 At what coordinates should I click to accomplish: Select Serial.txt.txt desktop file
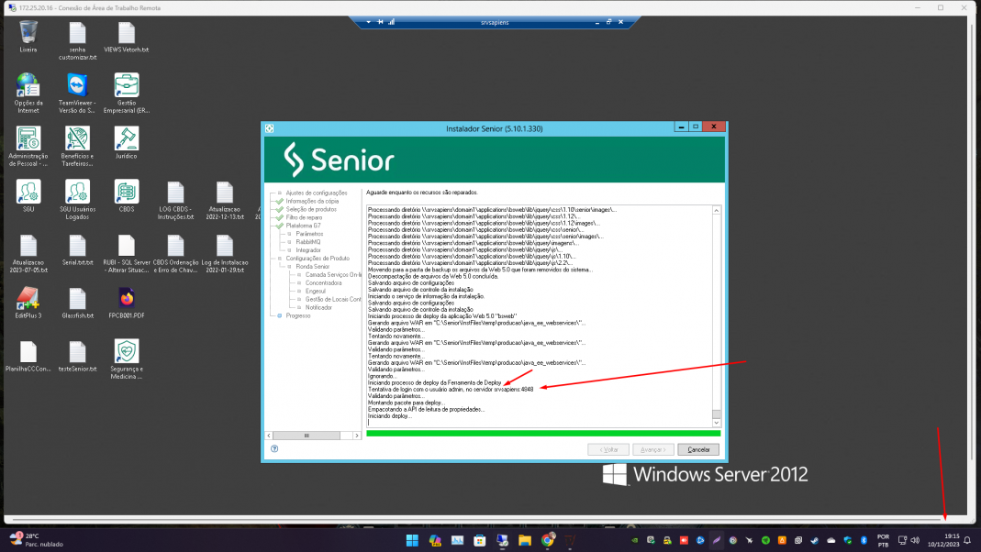click(x=77, y=250)
